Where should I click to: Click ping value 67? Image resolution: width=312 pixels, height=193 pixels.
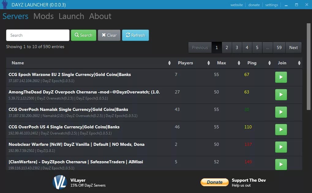(247, 74)
